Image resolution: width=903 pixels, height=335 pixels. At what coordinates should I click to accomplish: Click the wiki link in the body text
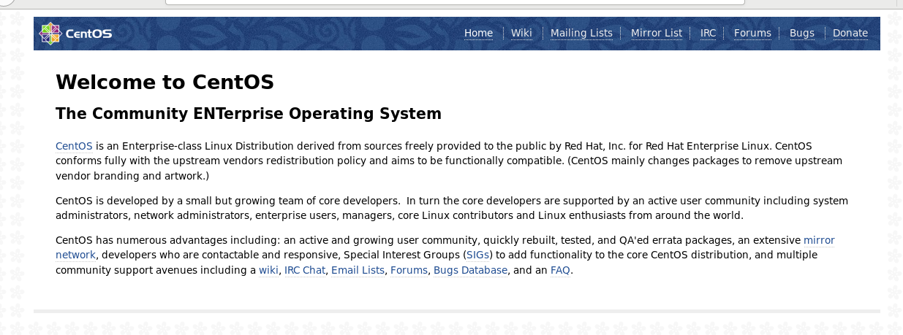268,270
